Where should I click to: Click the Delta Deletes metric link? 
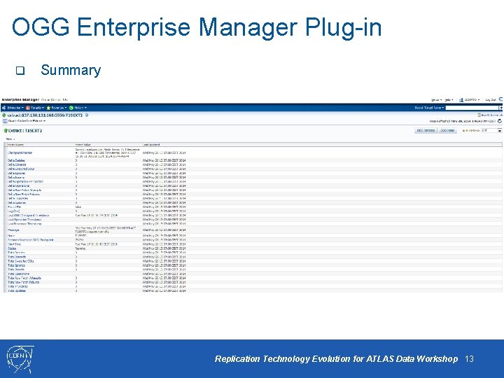click(x=16, y=160)
